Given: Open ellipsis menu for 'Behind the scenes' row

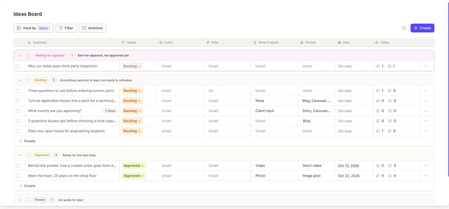Looking at the screenshot, I should pos(426,166).
